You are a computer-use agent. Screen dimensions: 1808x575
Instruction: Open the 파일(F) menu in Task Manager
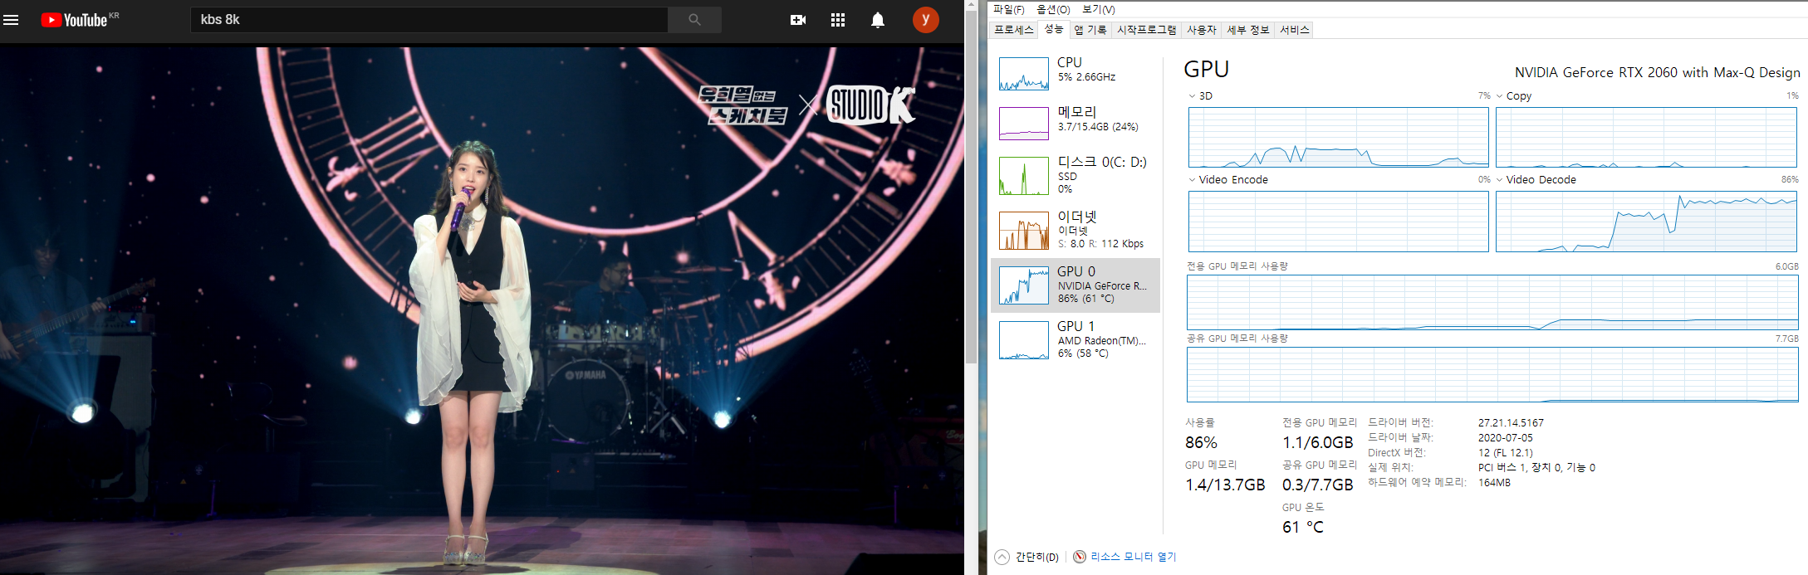click(1008, 9)
